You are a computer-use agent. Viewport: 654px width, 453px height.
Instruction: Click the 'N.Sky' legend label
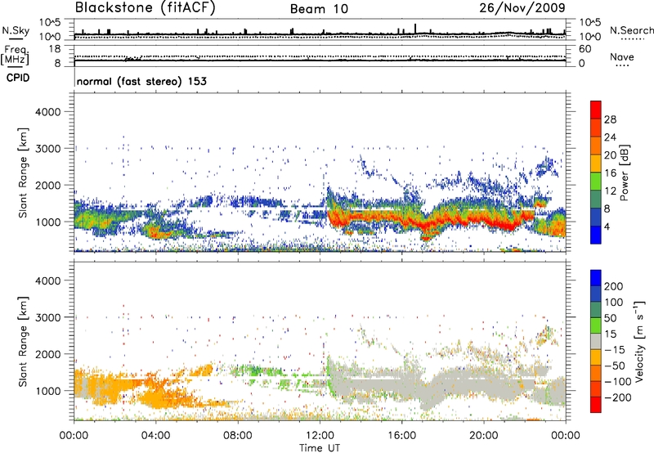(x=16, y=30)
